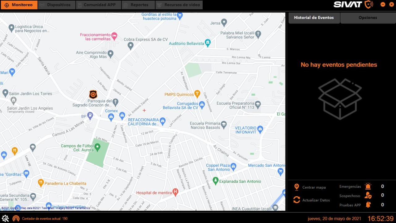Click 'Contador de eventos actual: 190' text
This screenshot has height=223, width=396.
pyautogui.click(x=45, y=219)
